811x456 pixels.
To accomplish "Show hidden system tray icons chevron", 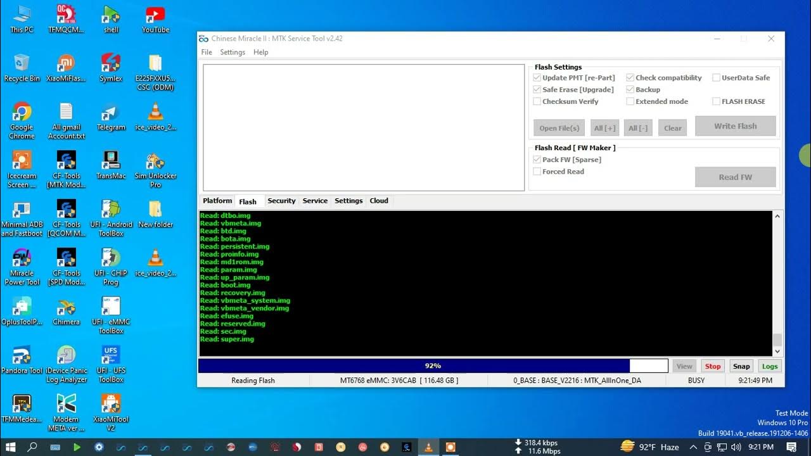I will point(694,447).
